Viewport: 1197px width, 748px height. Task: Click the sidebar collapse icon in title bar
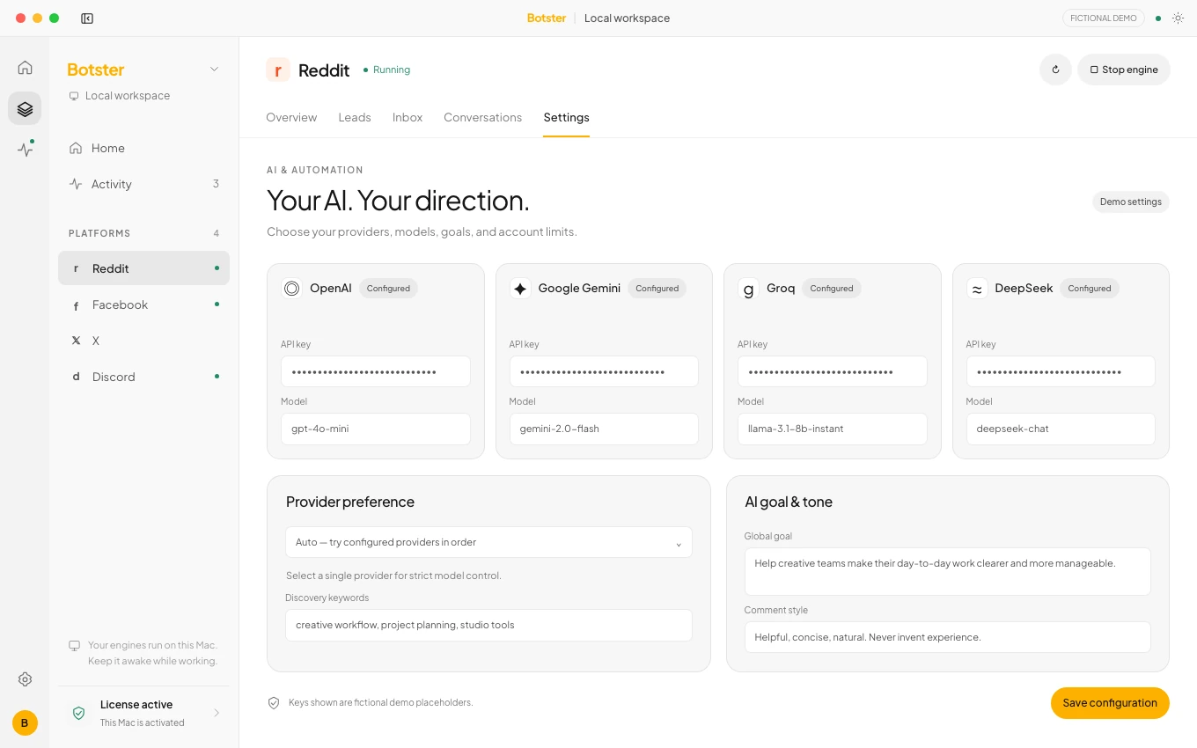click(x=87, y=18)
